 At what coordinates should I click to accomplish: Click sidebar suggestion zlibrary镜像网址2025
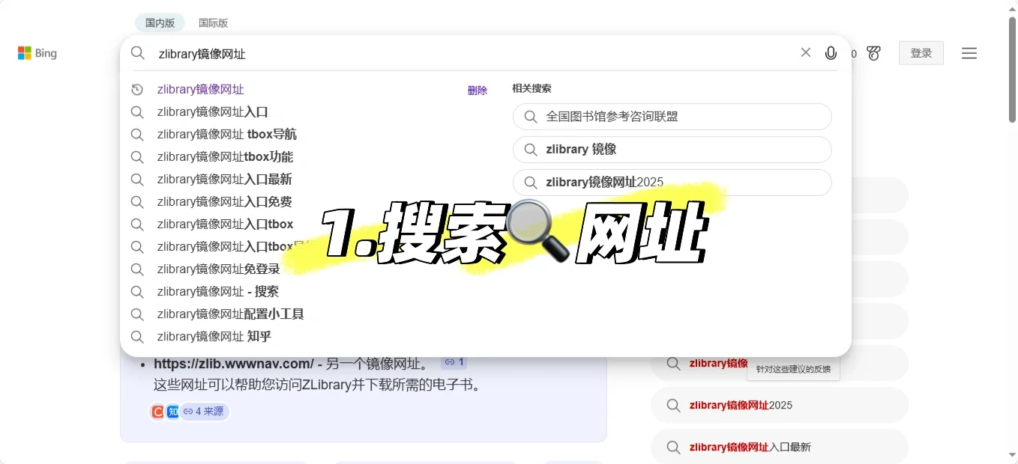[x=779, y=406]
